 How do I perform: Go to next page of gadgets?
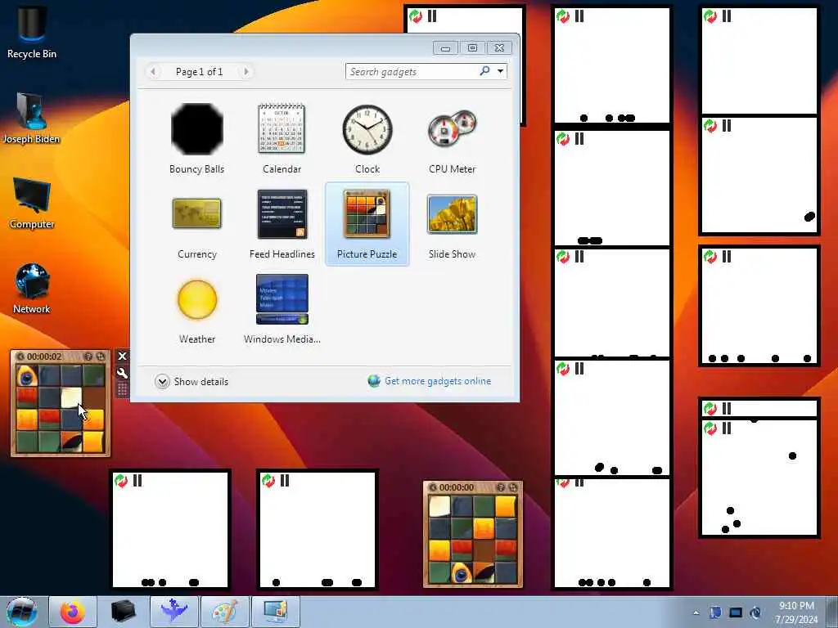pos(246,72)
